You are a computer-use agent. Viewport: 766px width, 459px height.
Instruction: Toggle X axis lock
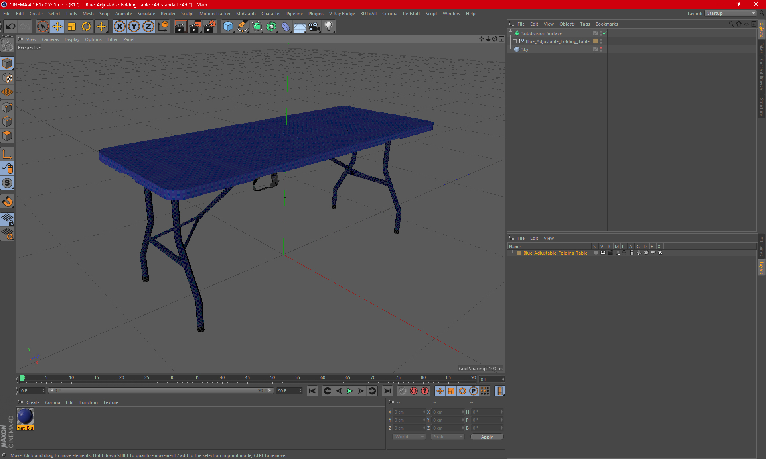pyautogui.click(x=119, y=27)
